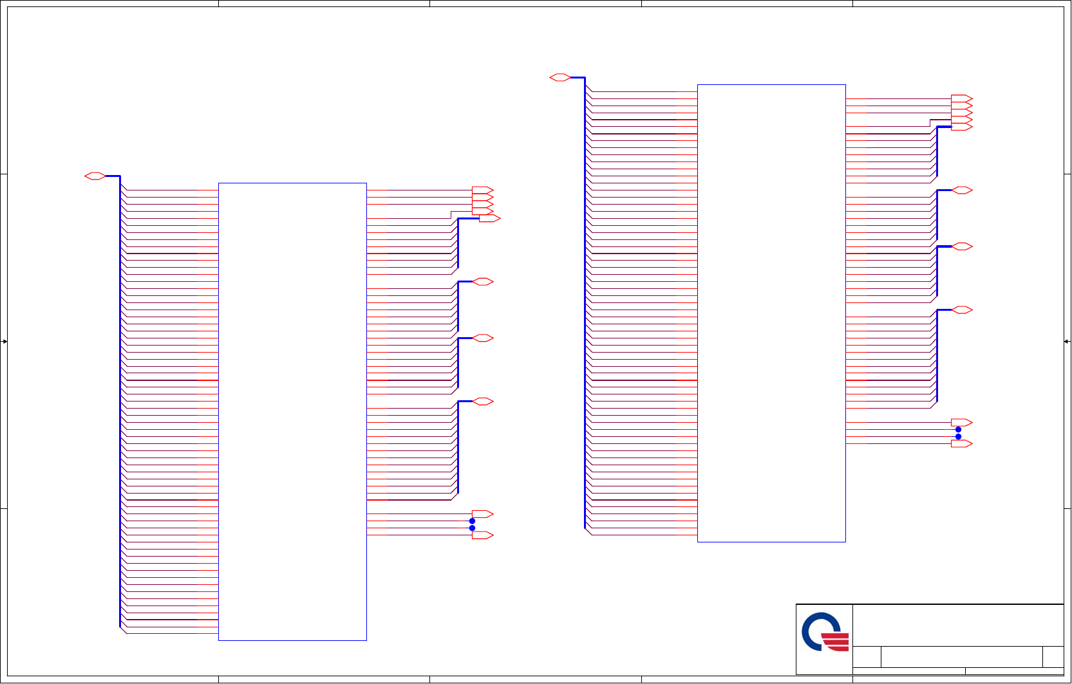
Task: Click the input bus port feeding the left block
Action: pyautogui.click(x=95, y=176)
